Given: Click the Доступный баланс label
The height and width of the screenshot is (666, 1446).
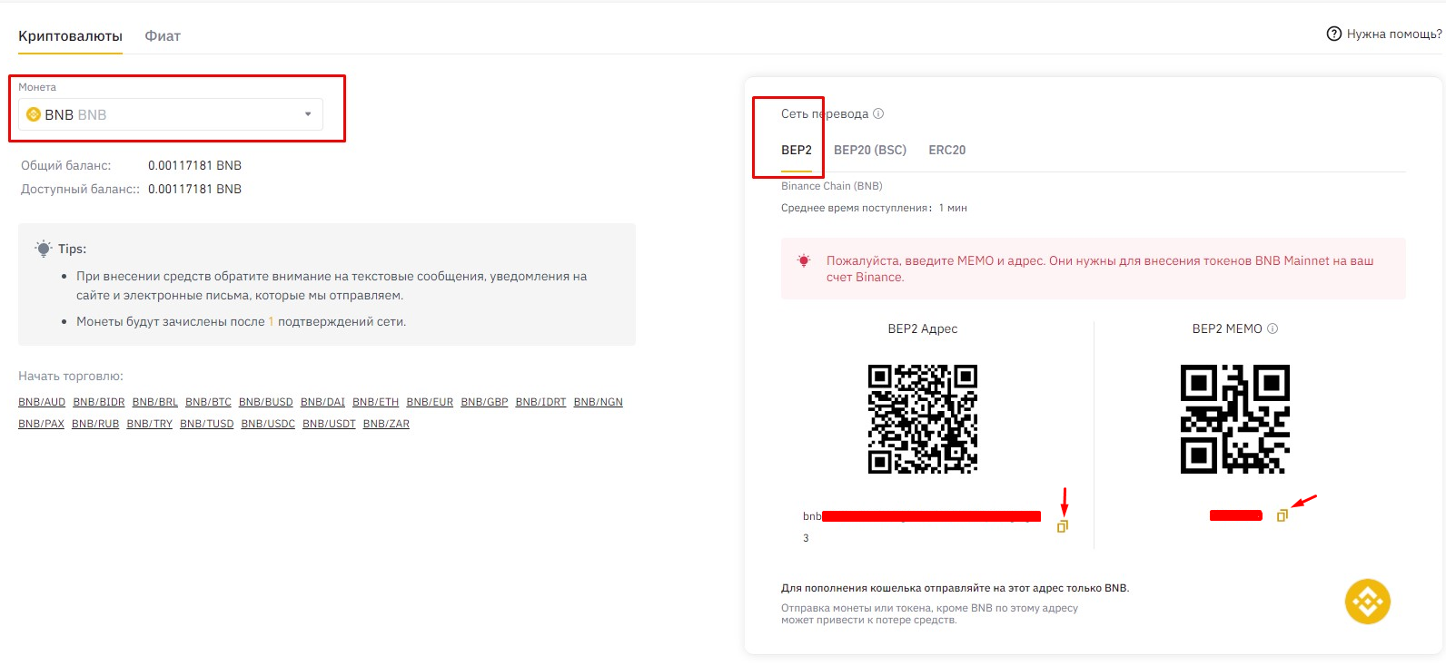Looking at the screenshot, I should (80, 189).
